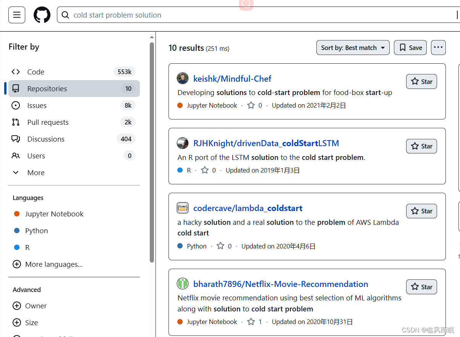Open the Sort by Best match dropdown

[x=353, y=48]
